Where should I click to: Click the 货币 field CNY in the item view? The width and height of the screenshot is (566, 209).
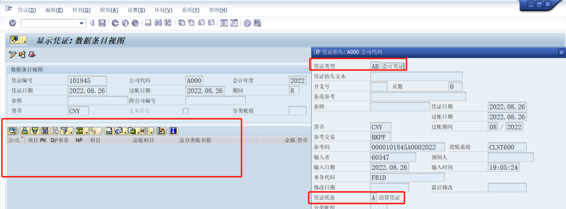click(x=78, y=111)
